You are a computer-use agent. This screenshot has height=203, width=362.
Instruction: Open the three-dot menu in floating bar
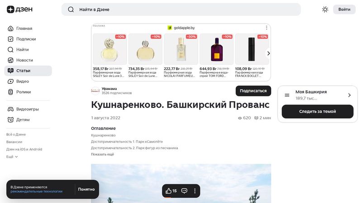[x=195, y=191]
